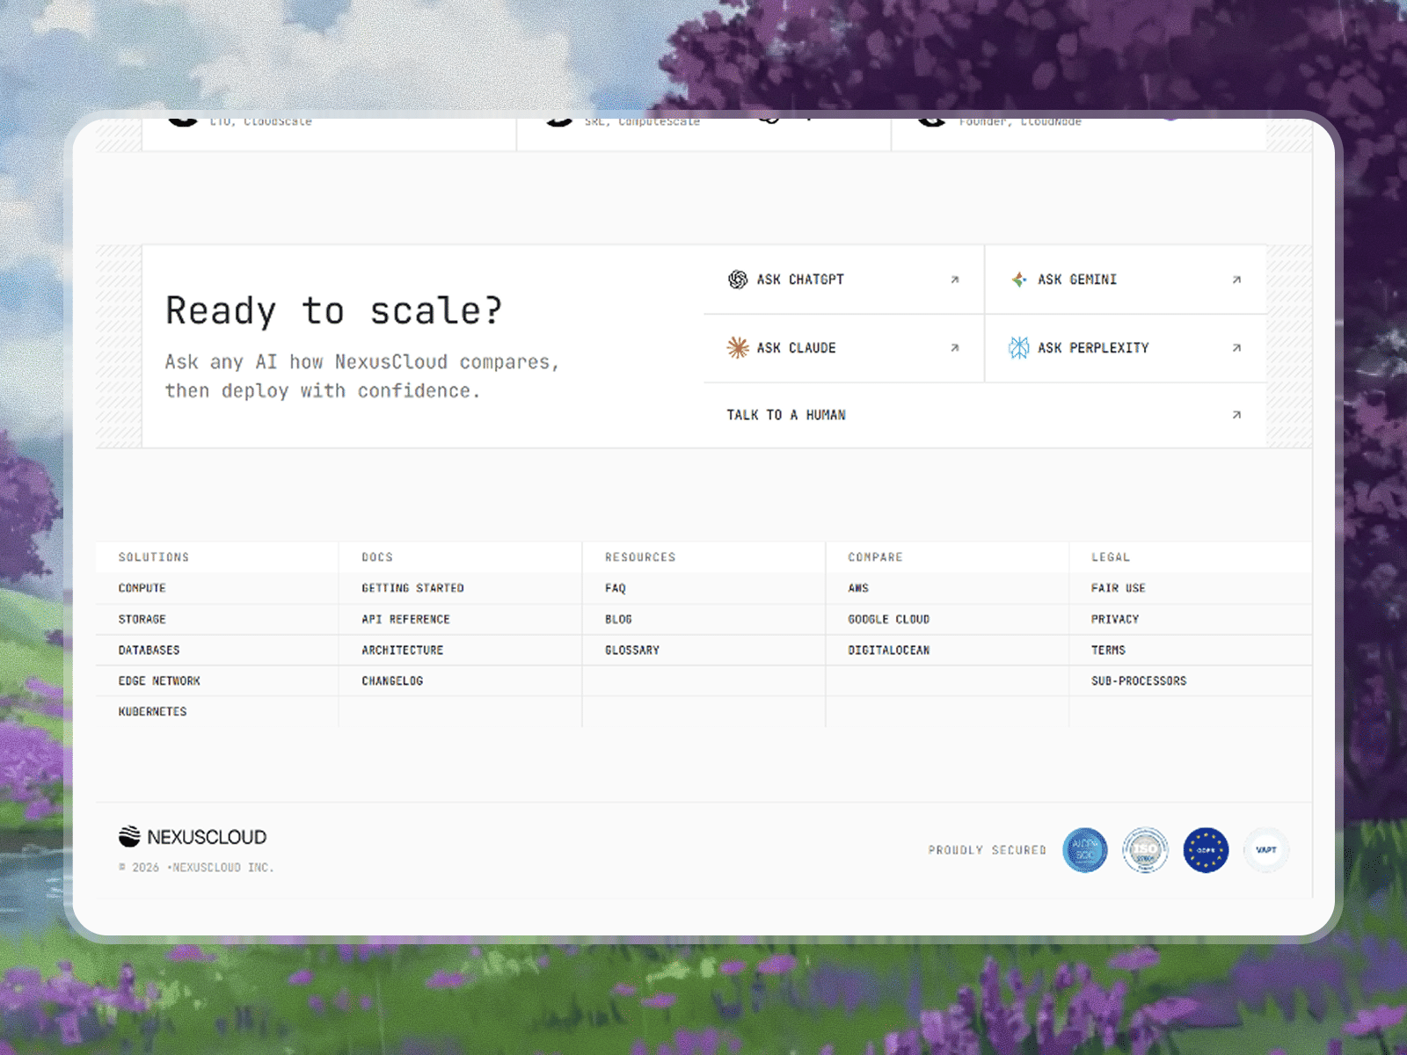This screenshot has width=1407, height=1055.
Task: Click the AICPA SOC security badge
Action: pos(1085,850)
